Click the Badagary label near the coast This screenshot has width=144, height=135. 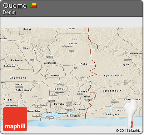(113, 115)
